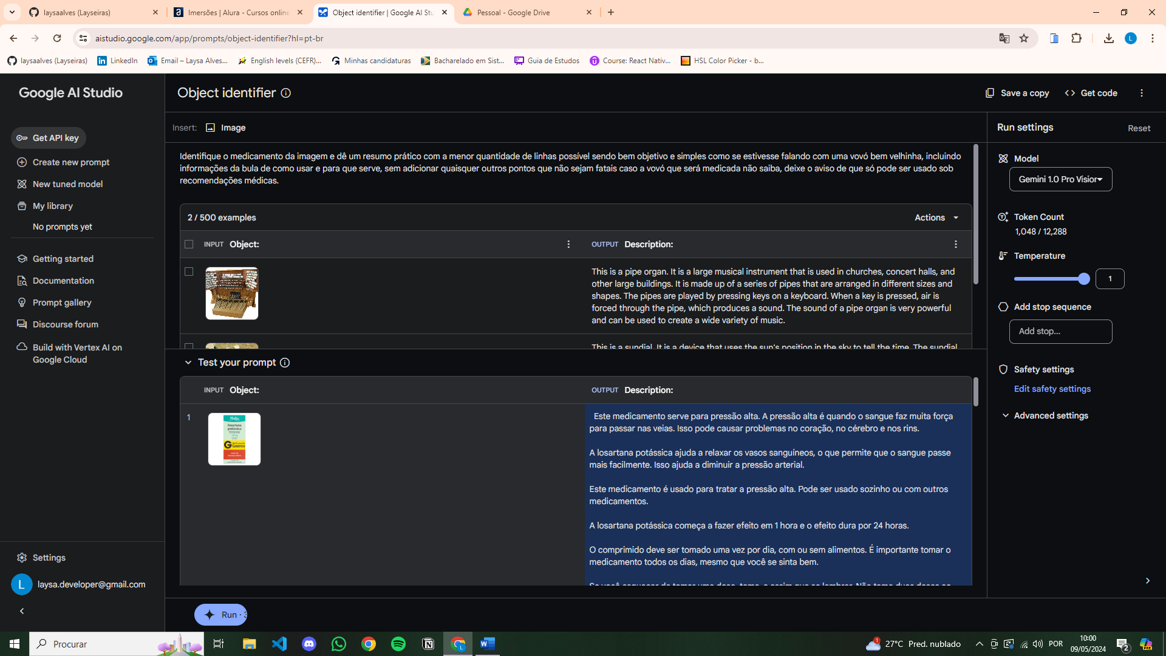Click the info icon next to Object identifier
This screenshot has width=1166, height=656.
(x=285, y=93)
